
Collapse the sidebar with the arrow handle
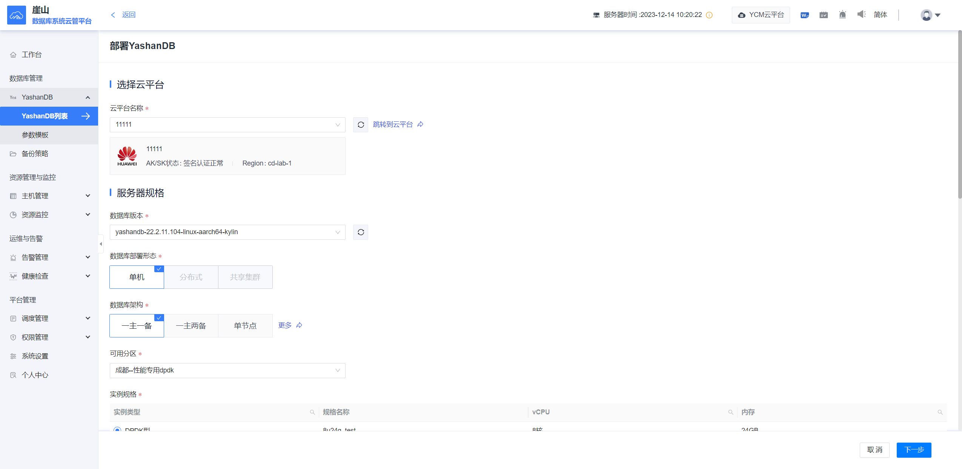(x=101, y=244)
